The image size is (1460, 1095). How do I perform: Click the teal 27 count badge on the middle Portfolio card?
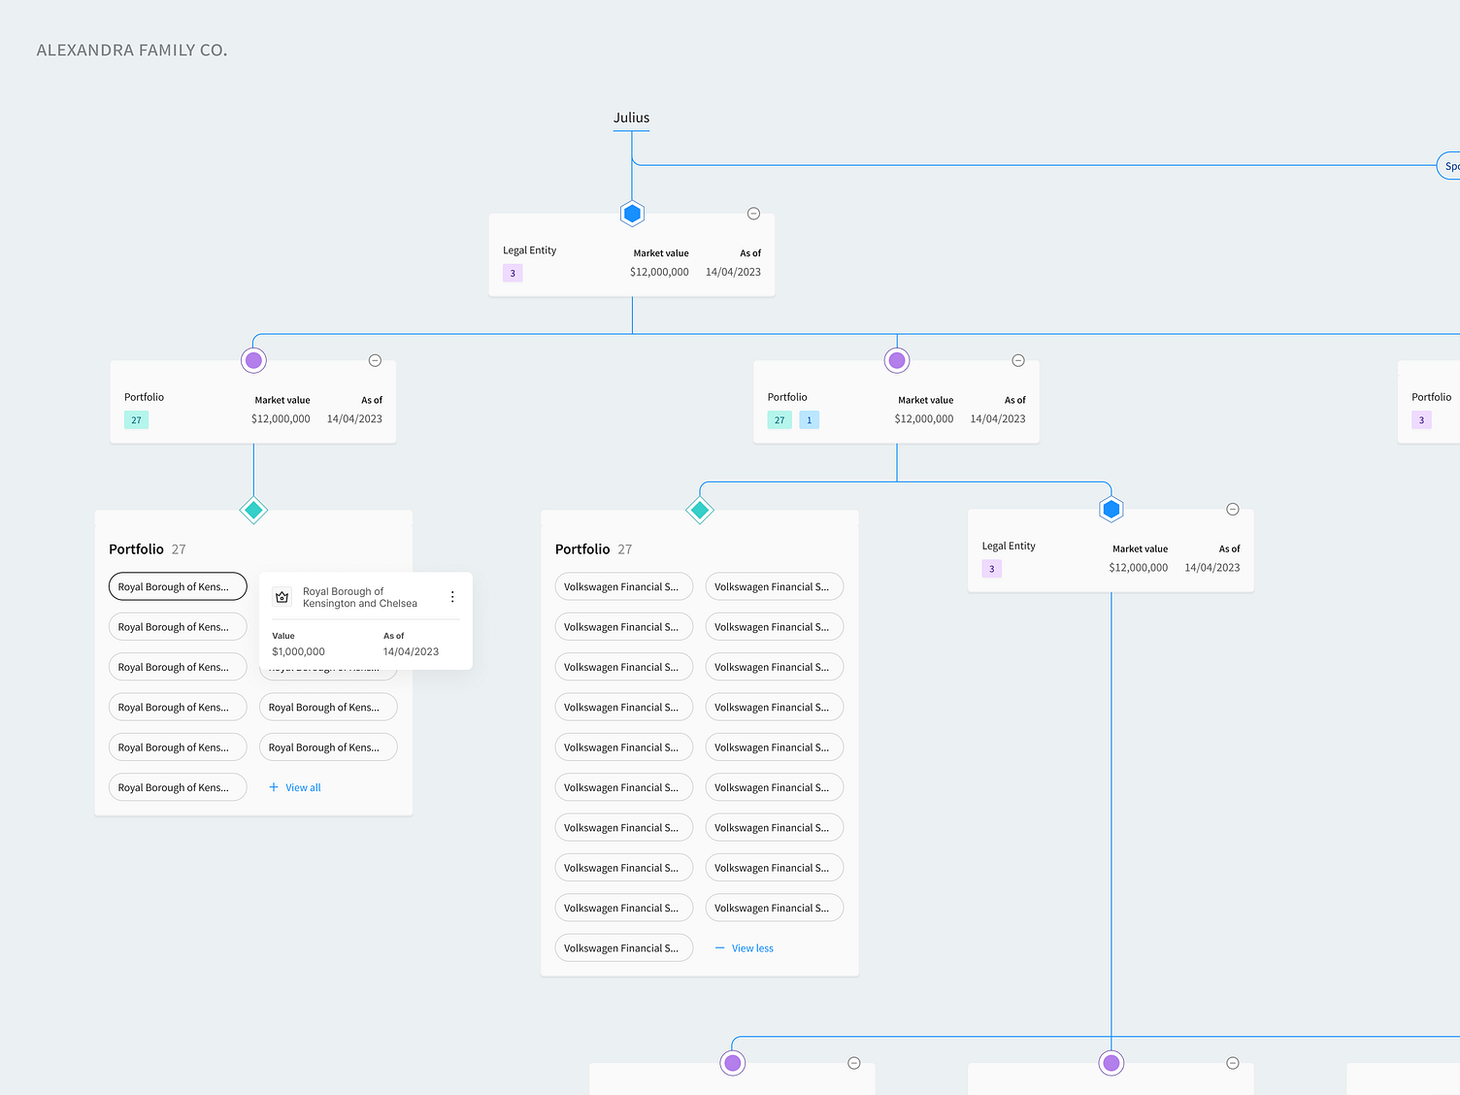coord(779,419)
